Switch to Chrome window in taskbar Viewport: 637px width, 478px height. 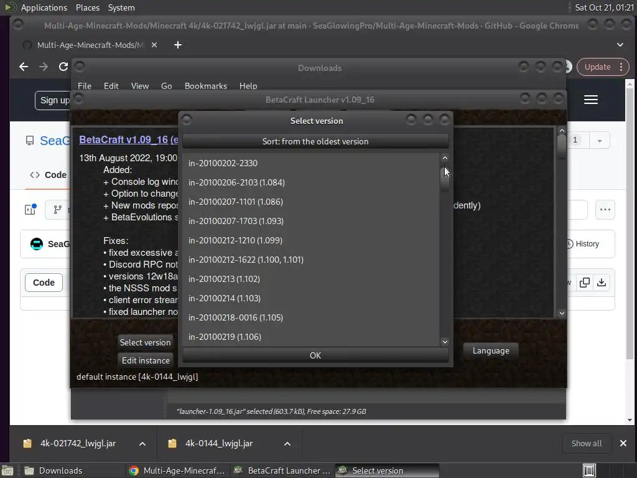point(177,471)
